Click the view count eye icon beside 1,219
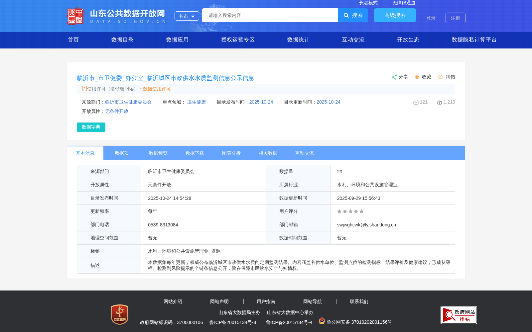 click(x=440, y=102)
